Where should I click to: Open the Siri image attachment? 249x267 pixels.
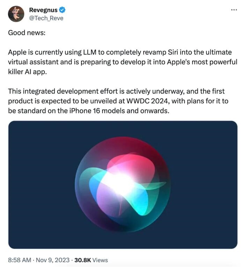tap(123, 184)
